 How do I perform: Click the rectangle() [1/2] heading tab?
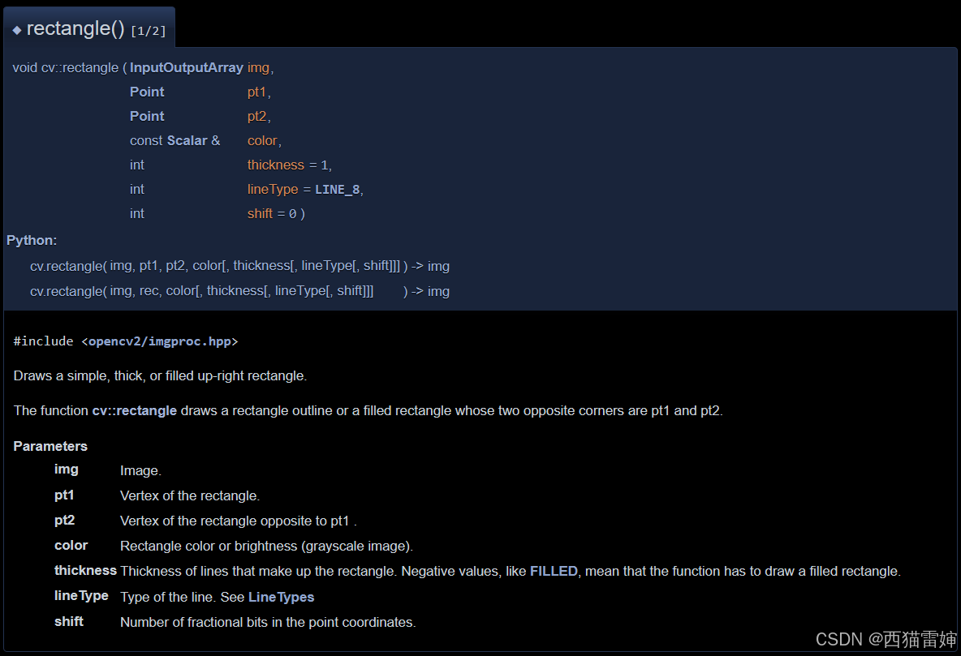pyautogui.click(x=89, y=29)
